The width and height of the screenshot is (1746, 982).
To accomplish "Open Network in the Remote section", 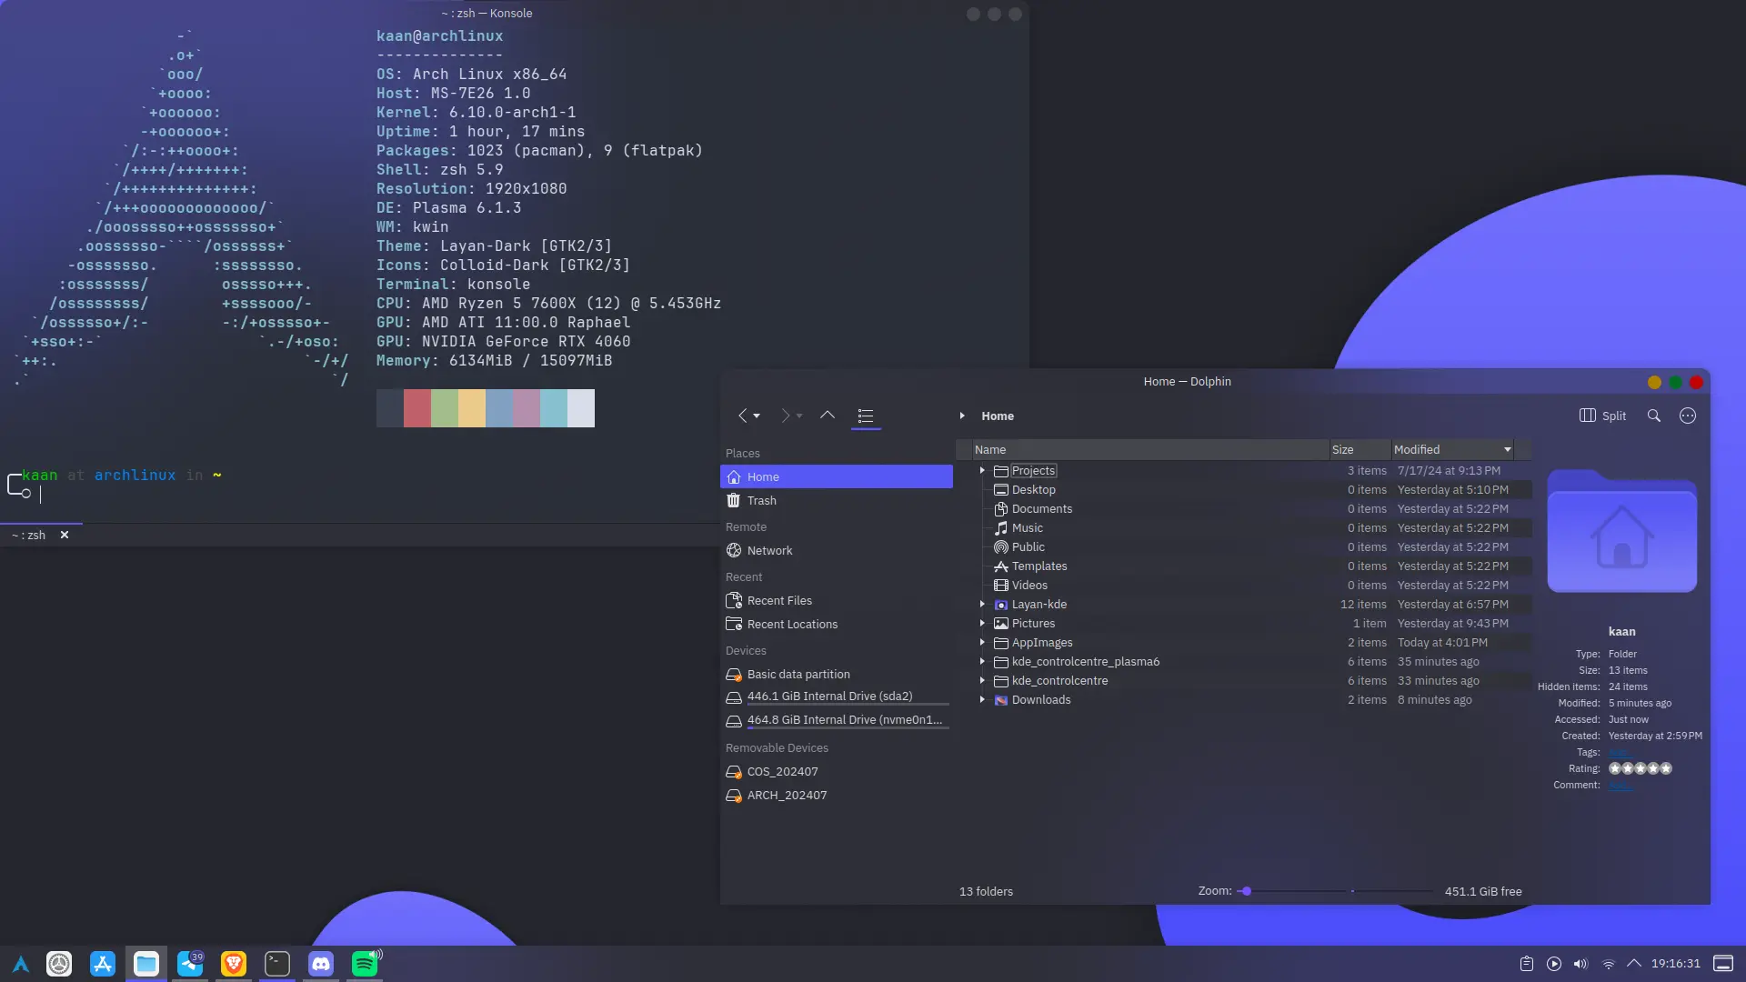I will pyautogui.click(x=837, y=550).
